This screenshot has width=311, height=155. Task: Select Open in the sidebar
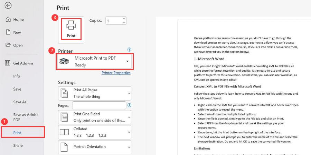click(x=18, y=45)
